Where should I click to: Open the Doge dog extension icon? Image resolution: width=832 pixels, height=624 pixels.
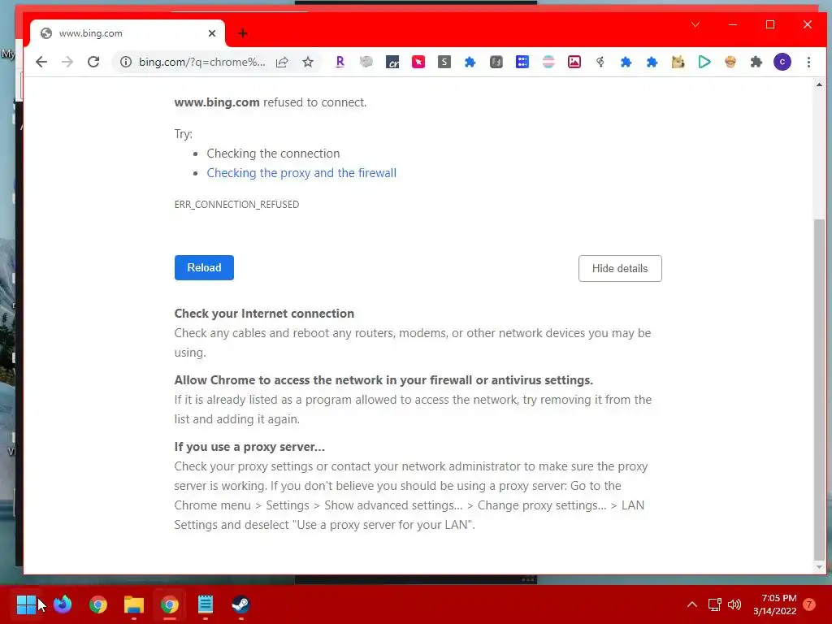[678, 62]
